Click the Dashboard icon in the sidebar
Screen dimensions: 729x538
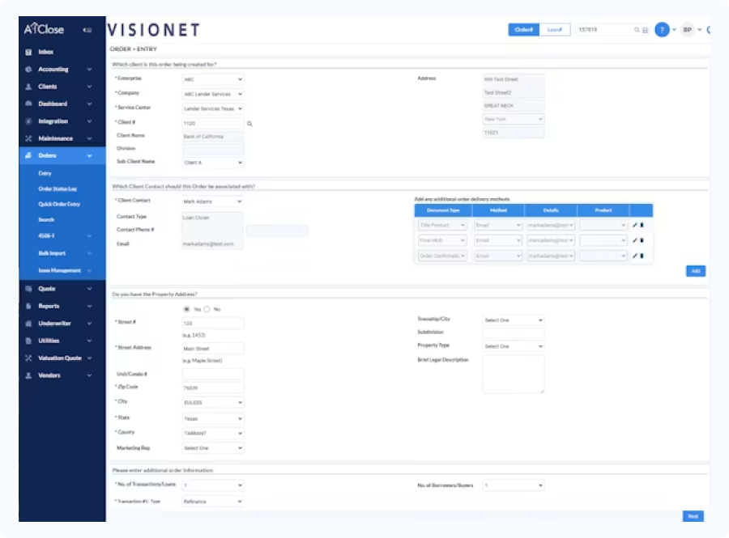[29, 104]
